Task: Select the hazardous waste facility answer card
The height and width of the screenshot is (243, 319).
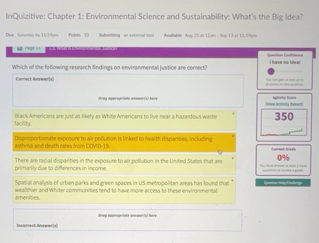Action: coord(124,120)
